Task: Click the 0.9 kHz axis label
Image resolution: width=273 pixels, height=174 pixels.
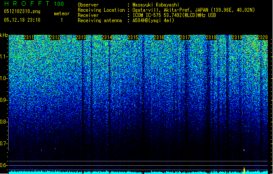Action: (x=3, y=100)
